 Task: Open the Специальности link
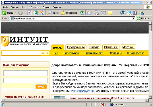click(x=94, y=53)
